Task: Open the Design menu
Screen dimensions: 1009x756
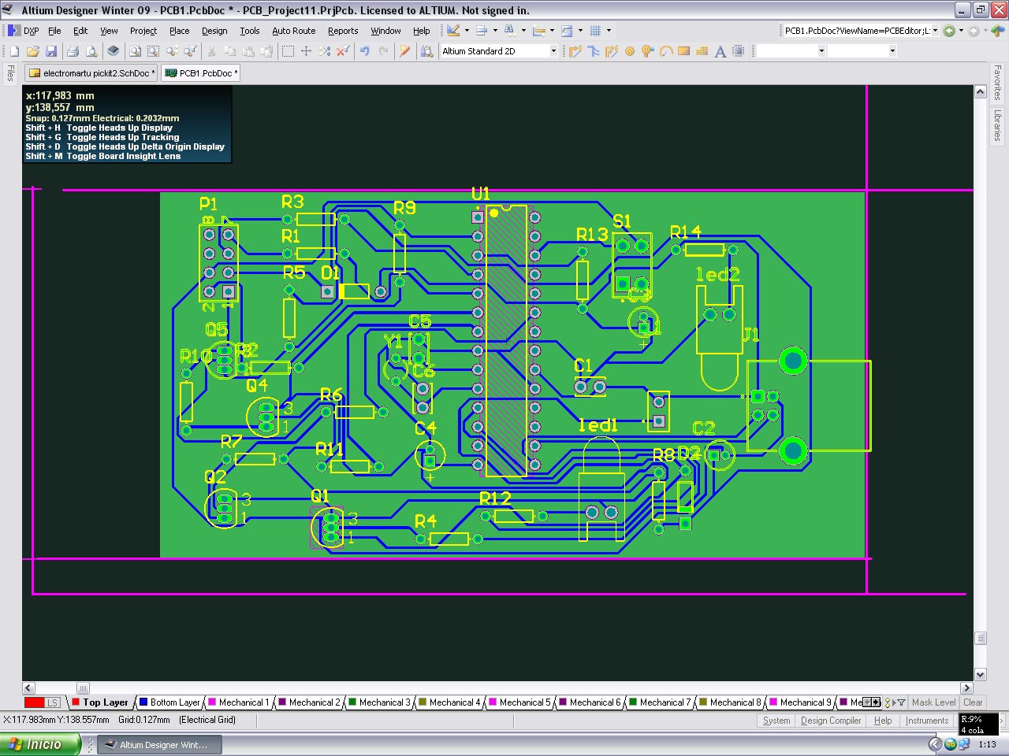Action: 214,31
